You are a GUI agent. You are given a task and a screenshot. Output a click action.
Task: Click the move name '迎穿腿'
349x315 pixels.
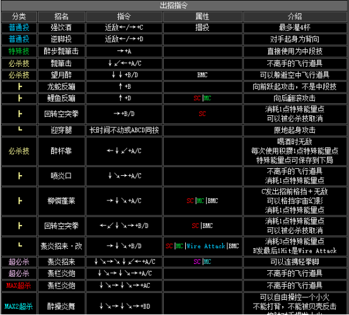pyautogui.click(x=61, y=130)
